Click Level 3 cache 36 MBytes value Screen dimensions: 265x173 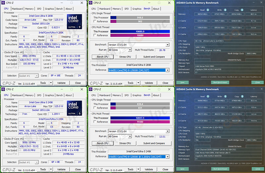pos(68,67)
